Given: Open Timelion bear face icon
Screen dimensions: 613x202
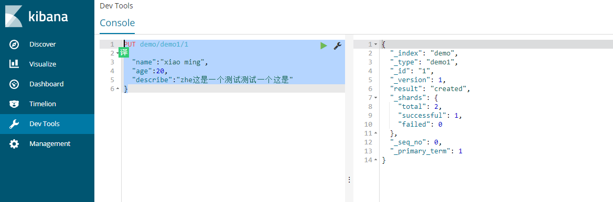Looking at the screenshot, I should [14, 104].
